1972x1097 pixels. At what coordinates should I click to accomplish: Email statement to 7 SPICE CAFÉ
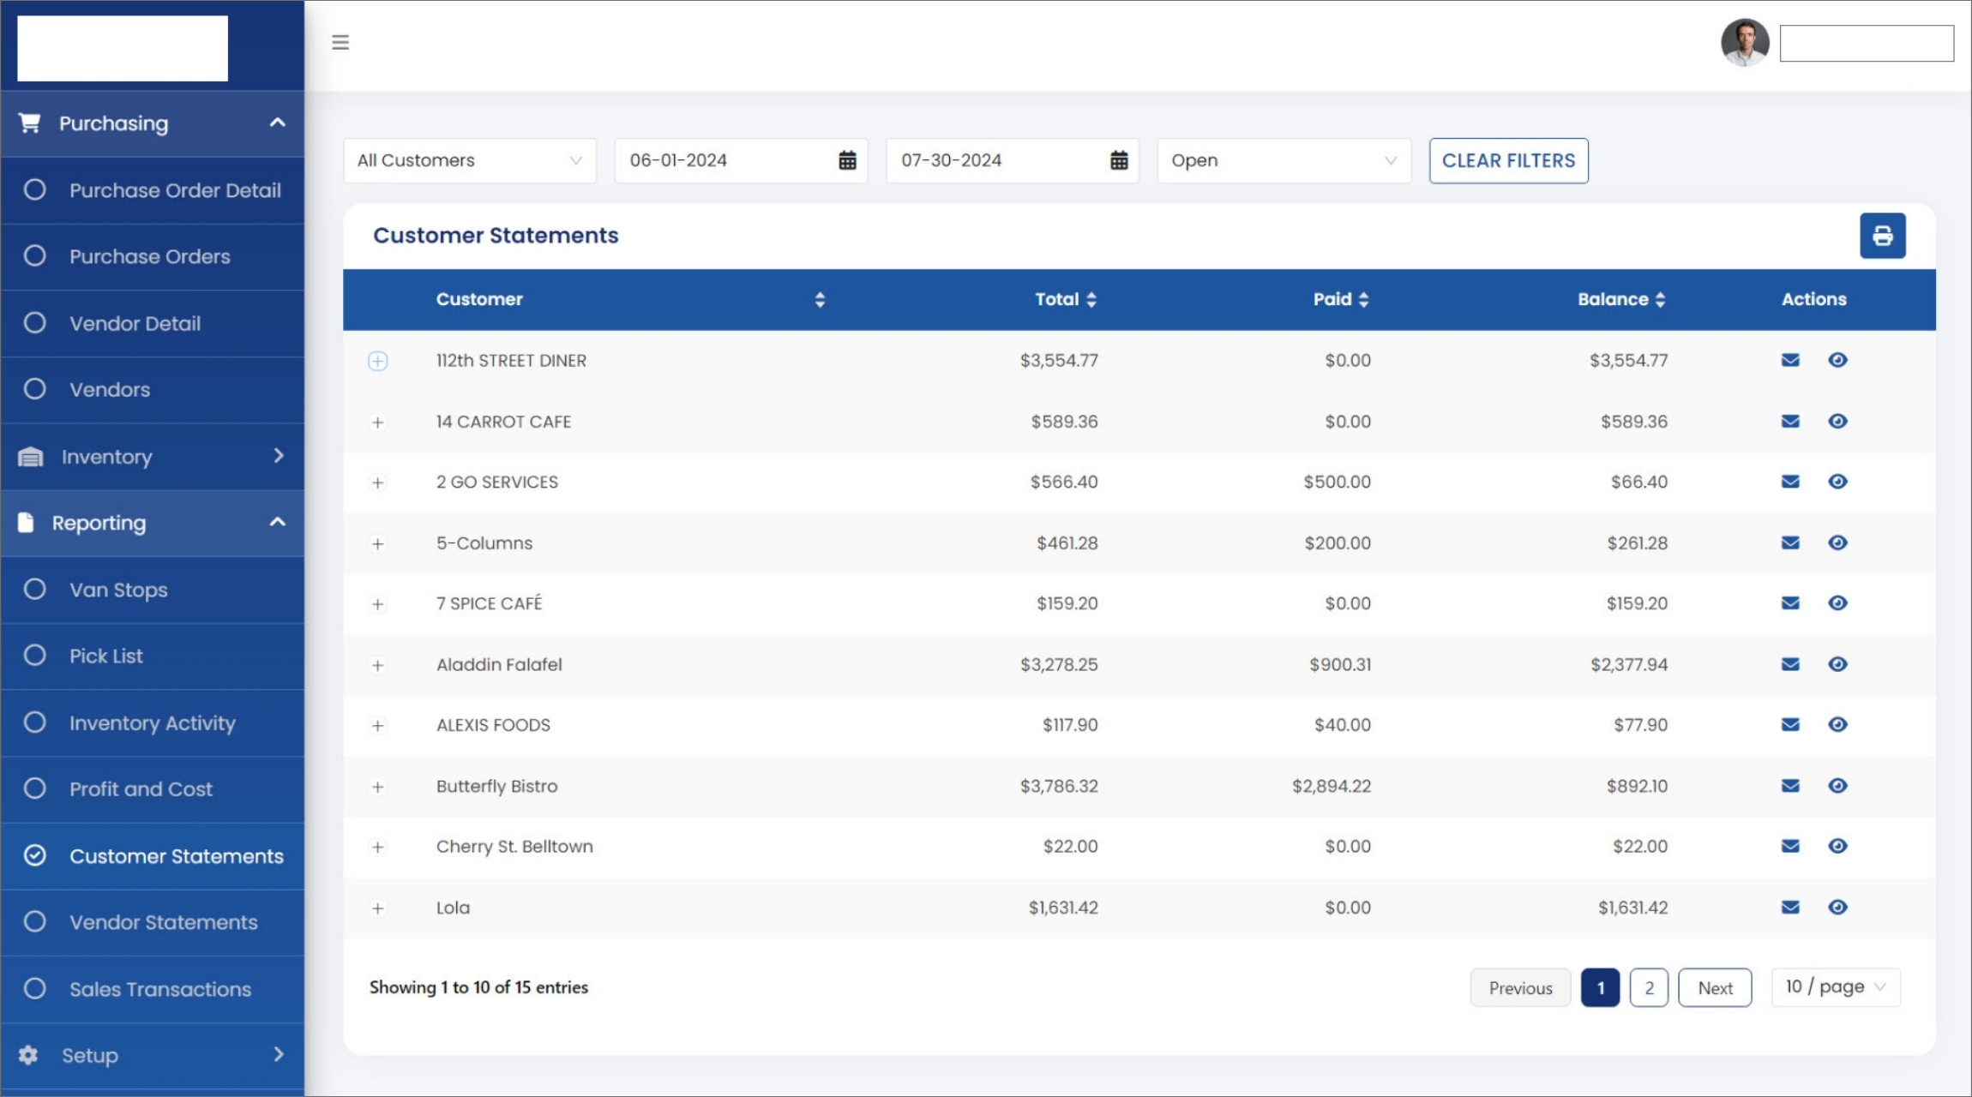[x=1790, y=603]
